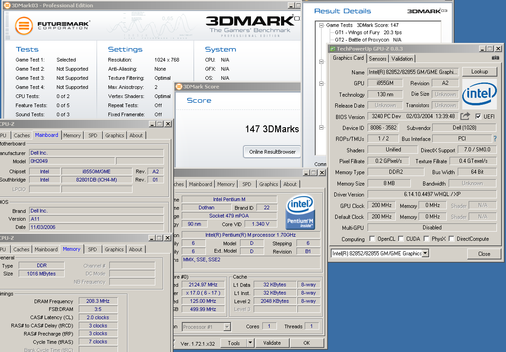This screenshot has width=506, height=352.
Task: Maximize the CPU-Z memory timings window
Action: [x=159, y=238]
